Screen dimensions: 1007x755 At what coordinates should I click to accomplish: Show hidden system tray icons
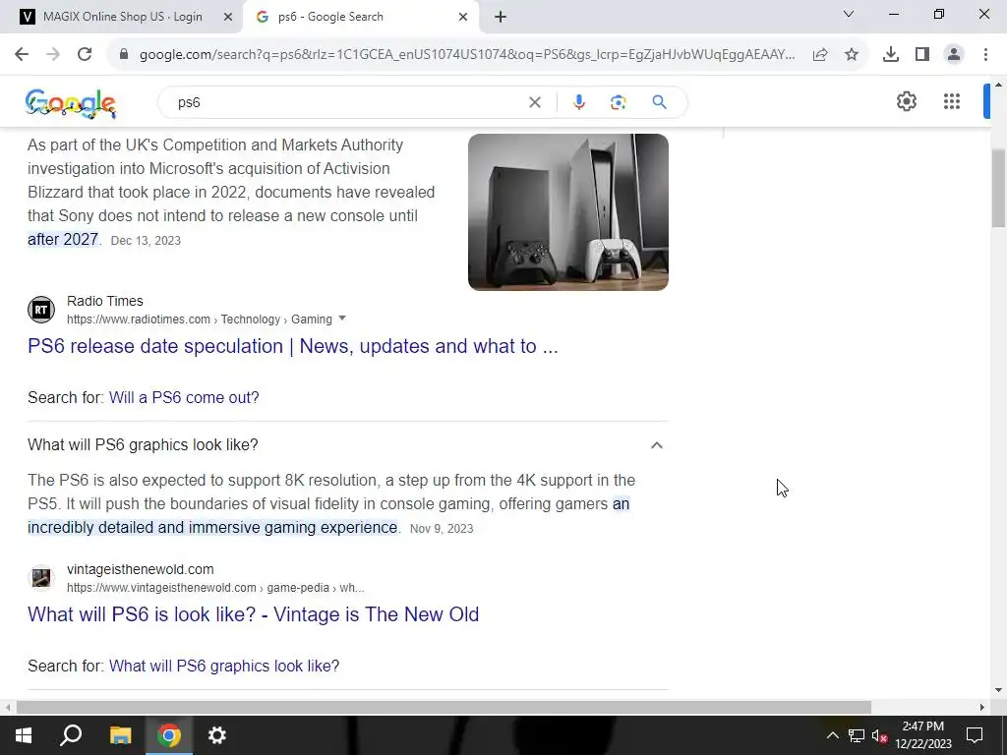(x=832, y=735)
